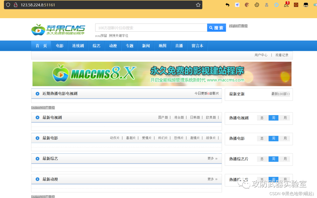The height and width of the screenshot is (198, 317).
Task: Select 月 tab for 热播电影
Action: tap(285, 139)
